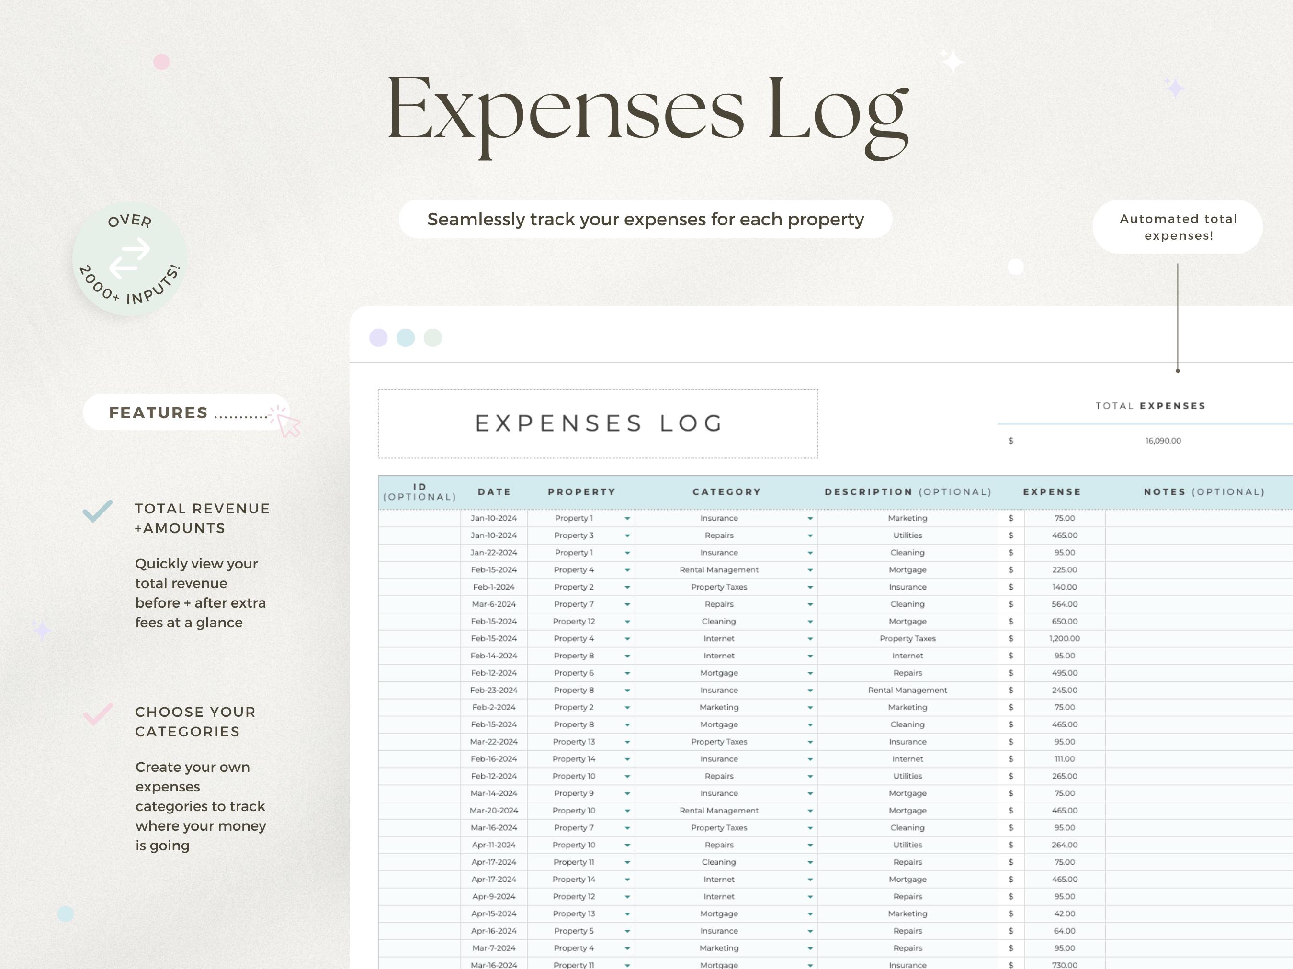Click total expenses value 16,090.00

tap(1163, 440)
